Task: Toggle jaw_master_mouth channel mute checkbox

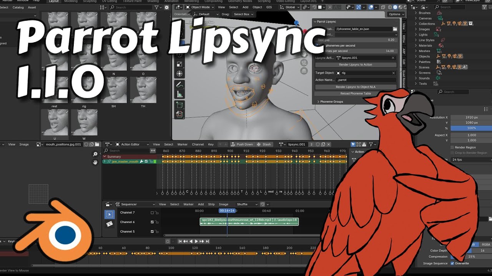Action: pos(146,162)
